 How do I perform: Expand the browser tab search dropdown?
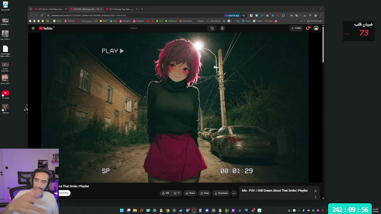click(31, 9)
